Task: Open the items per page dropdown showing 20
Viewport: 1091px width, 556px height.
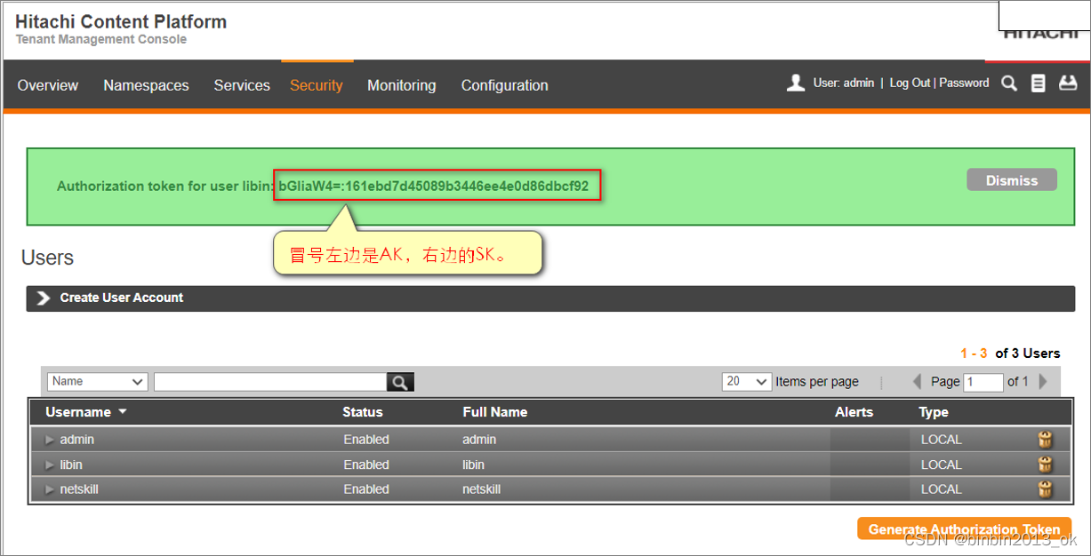Action: (x=745, y=381)
